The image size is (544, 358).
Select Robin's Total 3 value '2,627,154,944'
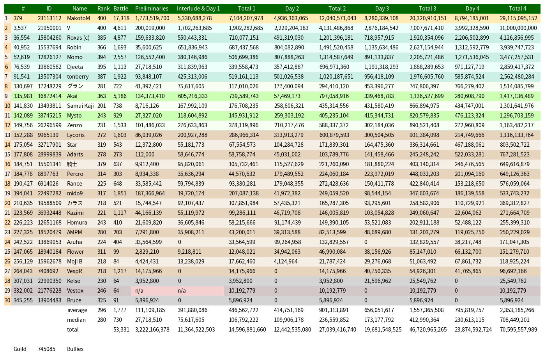coord(426,47)
